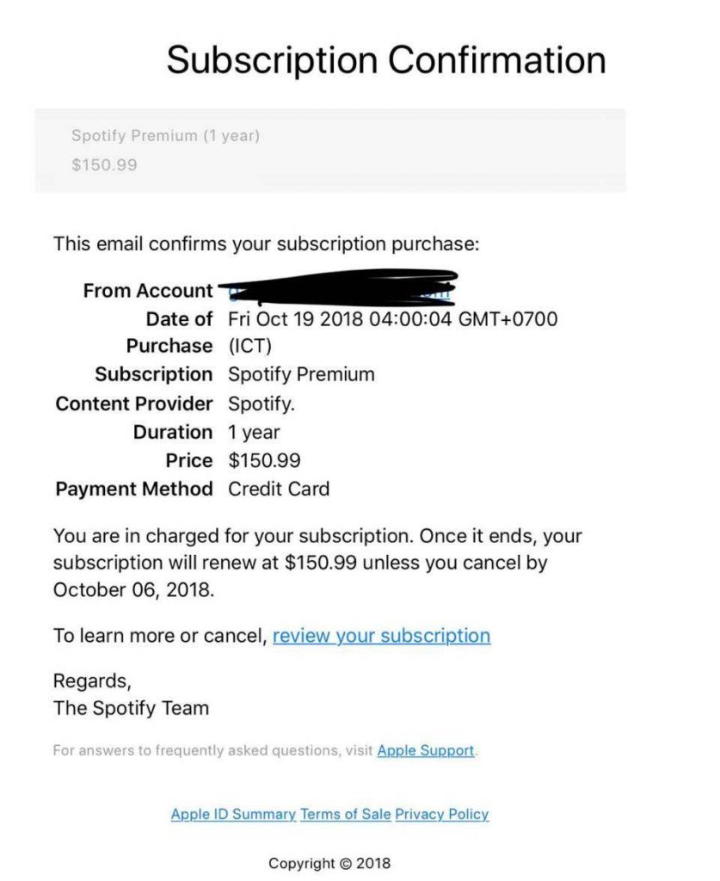Image resolution: width=720 pixels, height=881 pixels.
Task: Click the $150.99 amount in gray summary box
Action: pos(104,164)
